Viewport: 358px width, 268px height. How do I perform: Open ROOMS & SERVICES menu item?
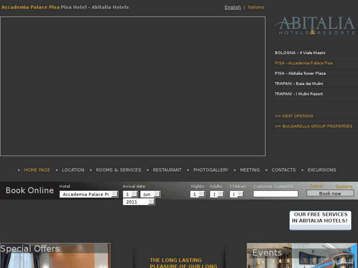click(119, 170)
